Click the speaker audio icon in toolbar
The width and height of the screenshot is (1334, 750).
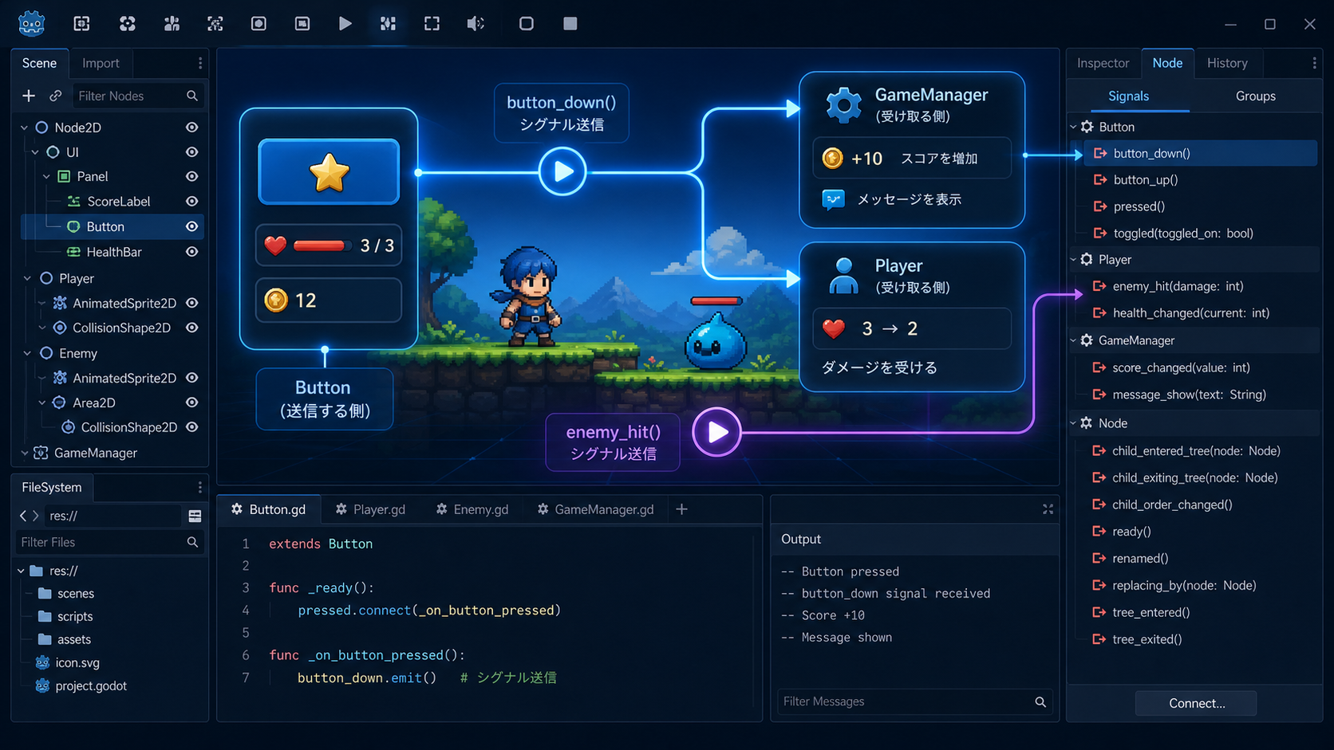click(476, 24)
